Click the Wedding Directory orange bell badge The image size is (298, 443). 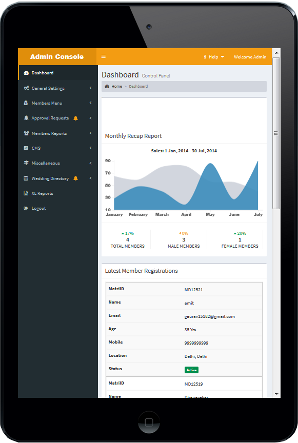coord(75,178)
